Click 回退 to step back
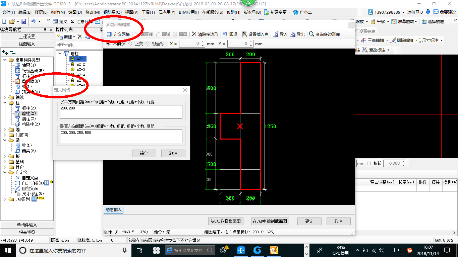 230,34
